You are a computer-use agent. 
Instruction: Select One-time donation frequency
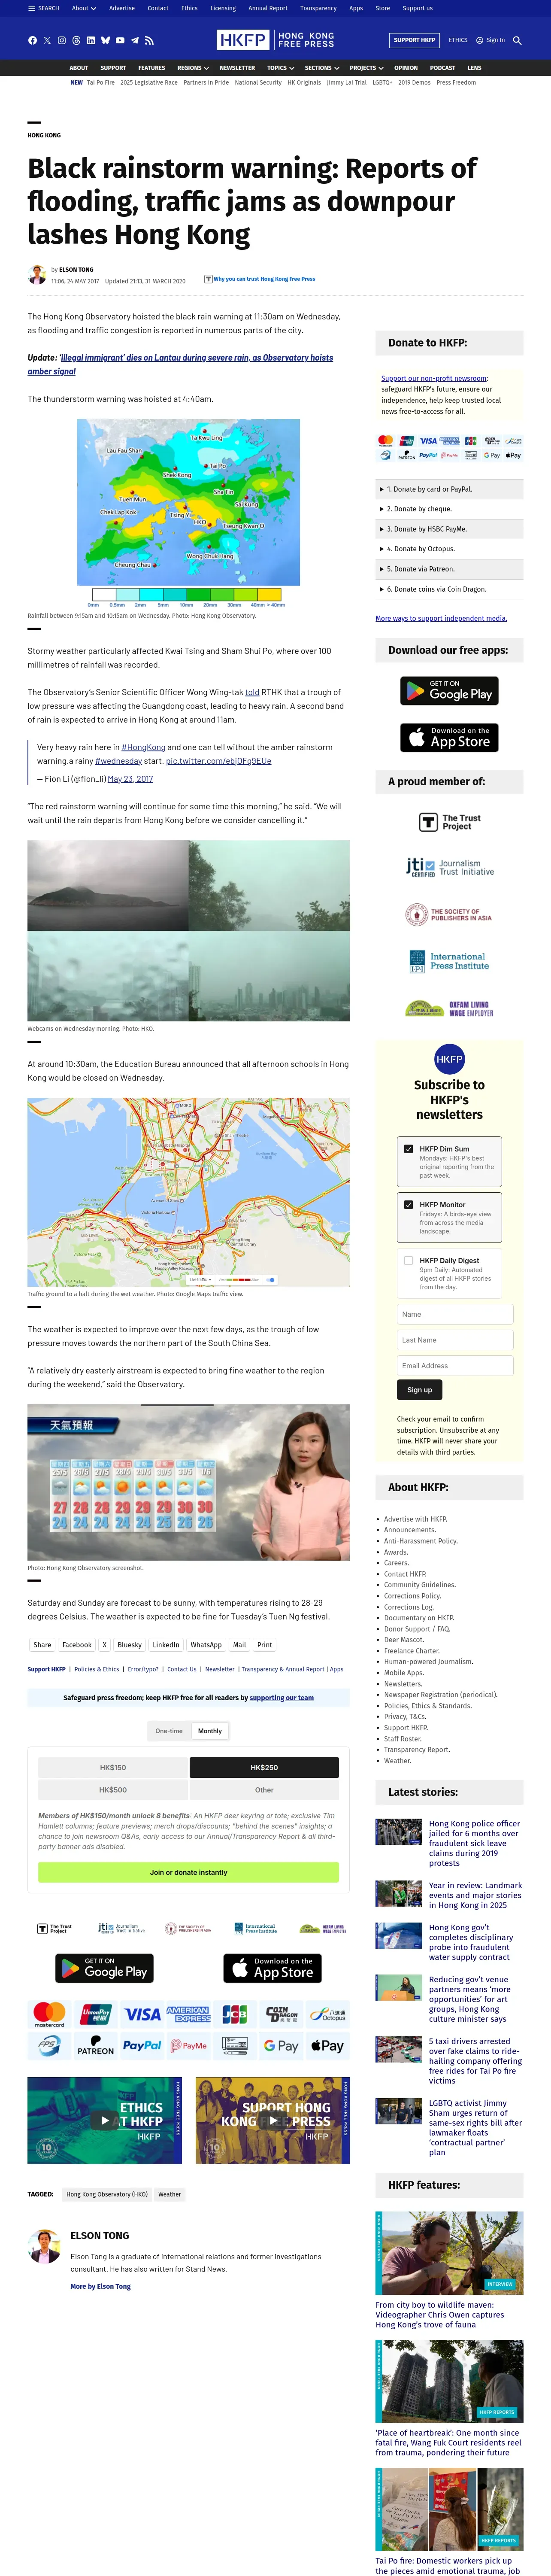169,1731
